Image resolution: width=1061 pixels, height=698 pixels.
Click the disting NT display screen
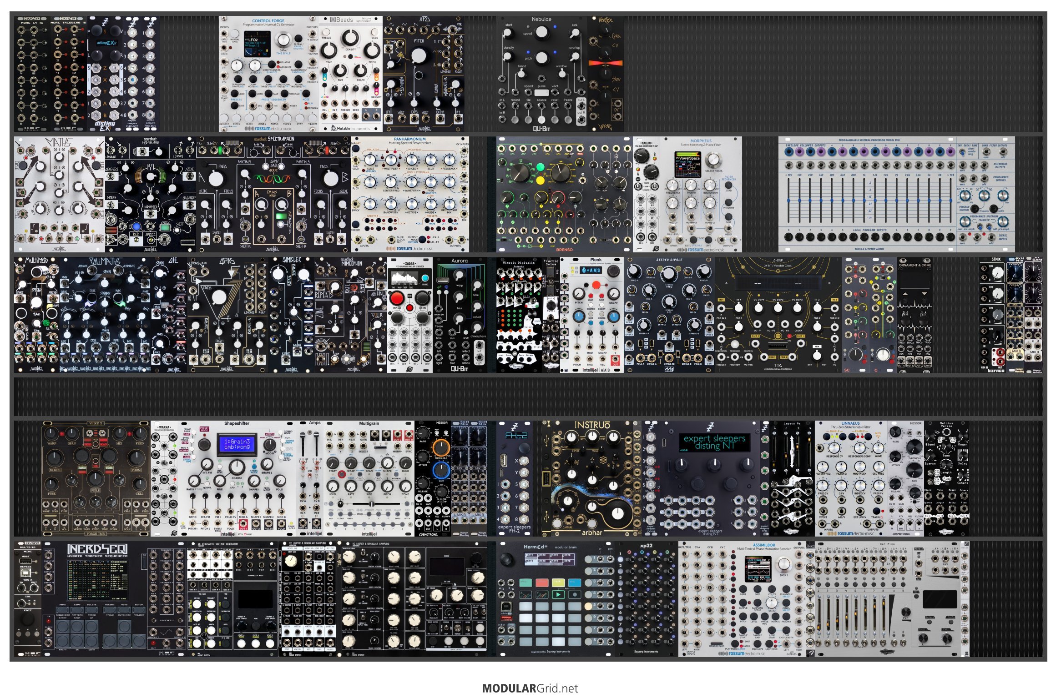[x=714, y=442]
